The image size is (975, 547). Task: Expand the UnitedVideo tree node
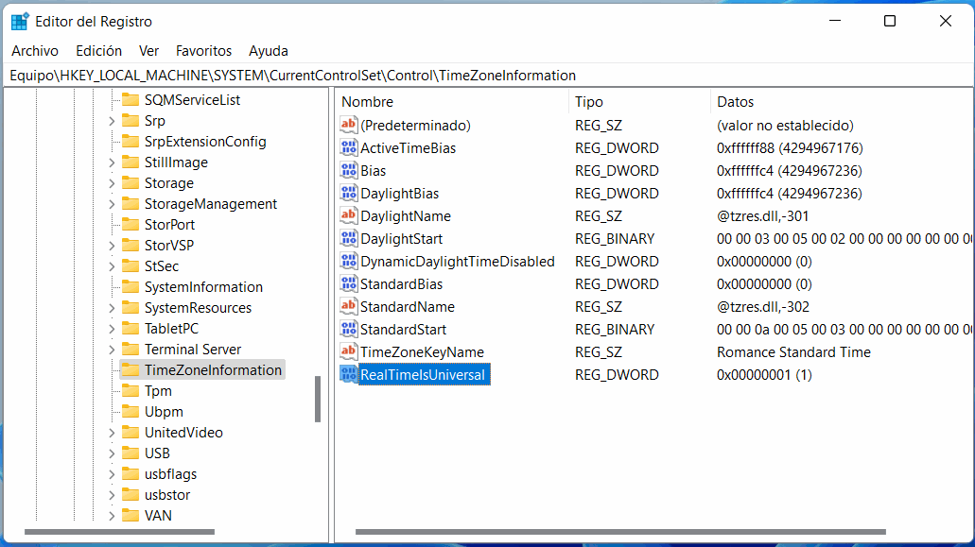point(112,433)
